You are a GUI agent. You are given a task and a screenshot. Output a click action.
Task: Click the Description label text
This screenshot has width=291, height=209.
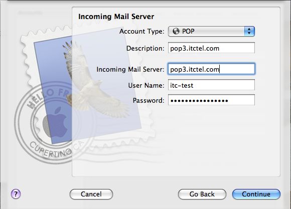click(145, 49)
